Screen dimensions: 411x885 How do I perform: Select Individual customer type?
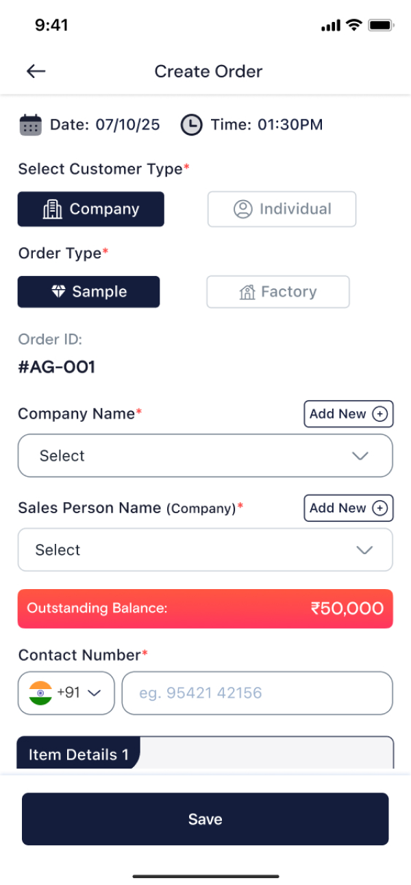pos(282,209)
